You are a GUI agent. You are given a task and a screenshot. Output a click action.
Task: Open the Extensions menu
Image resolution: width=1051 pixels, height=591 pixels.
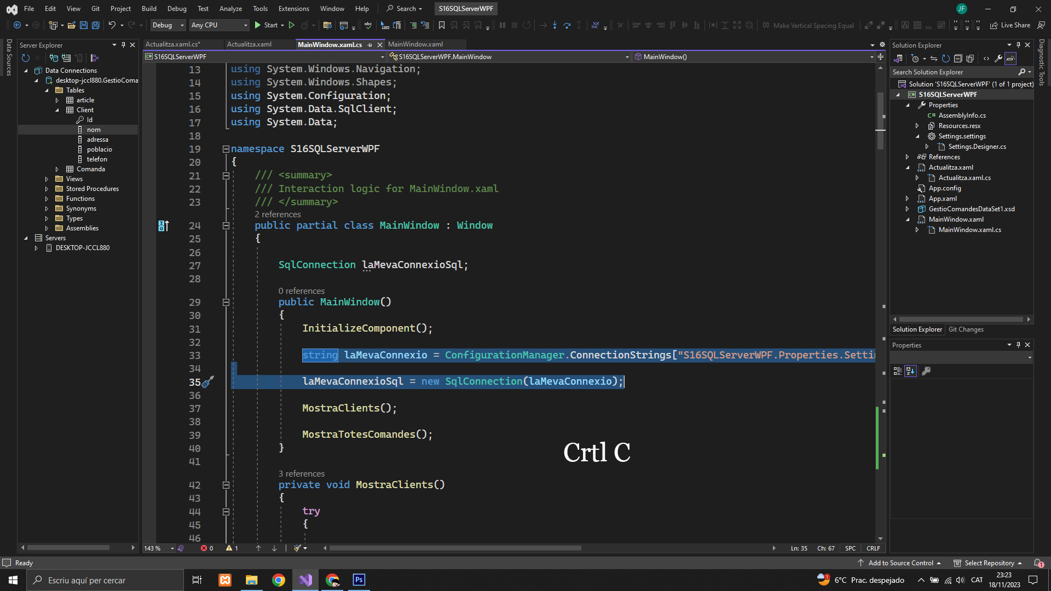click(x=293, y=9)
